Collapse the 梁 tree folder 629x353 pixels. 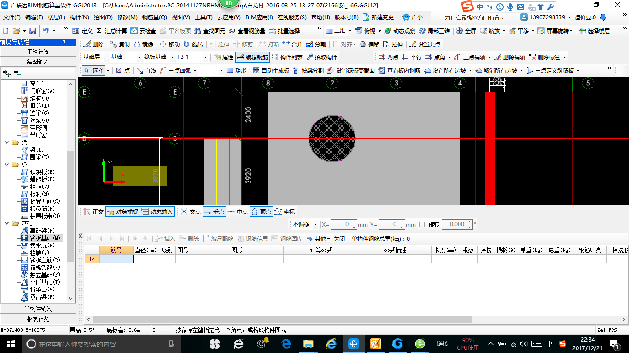(7, 142)
